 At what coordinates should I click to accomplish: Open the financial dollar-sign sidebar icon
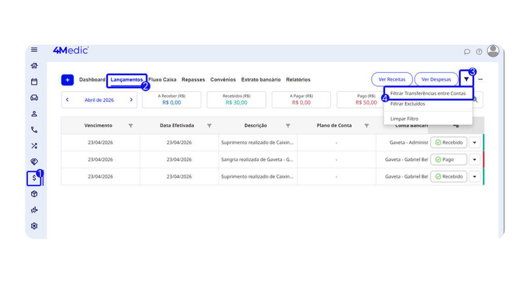(34, 178)
